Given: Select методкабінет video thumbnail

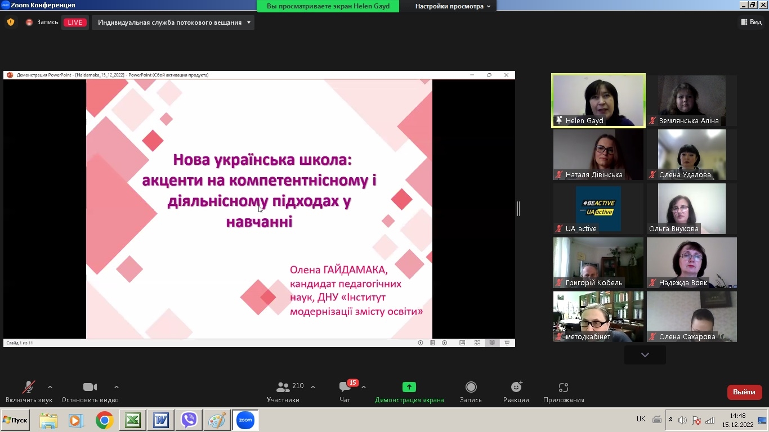Looking at the screenshot, I should tap(598, 317).
